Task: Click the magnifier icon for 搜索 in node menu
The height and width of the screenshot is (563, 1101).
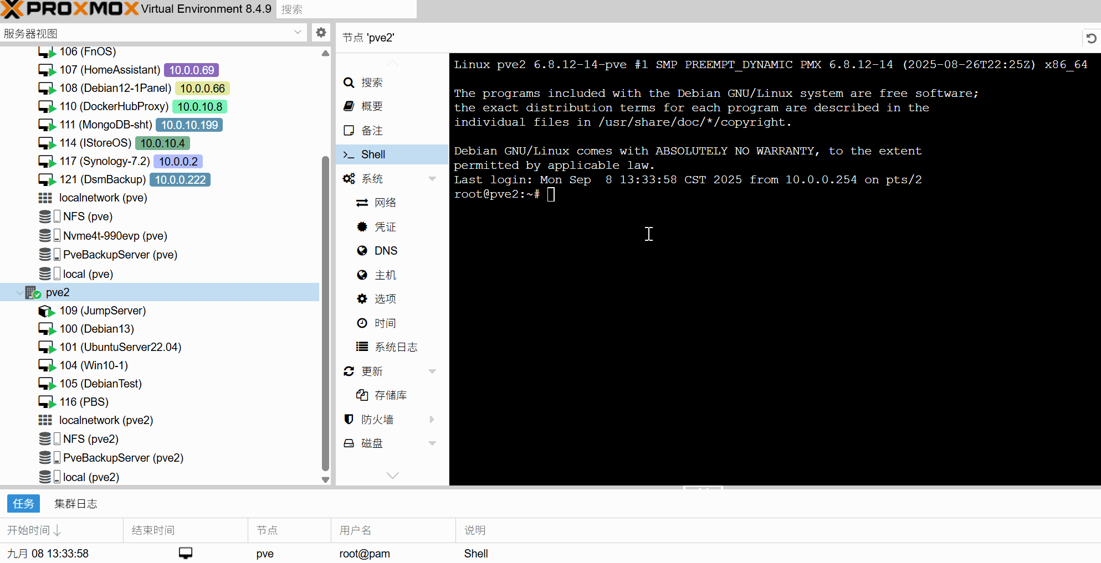Action: click(x=349, y=82)
